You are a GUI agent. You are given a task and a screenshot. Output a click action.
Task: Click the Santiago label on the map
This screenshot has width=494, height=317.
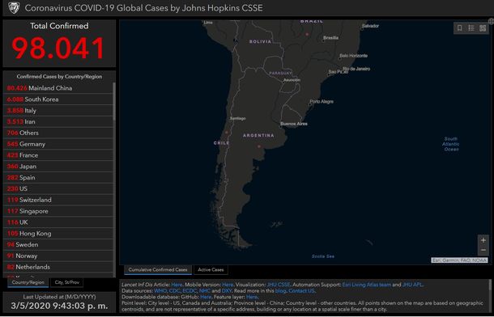(x=238, y=119)
